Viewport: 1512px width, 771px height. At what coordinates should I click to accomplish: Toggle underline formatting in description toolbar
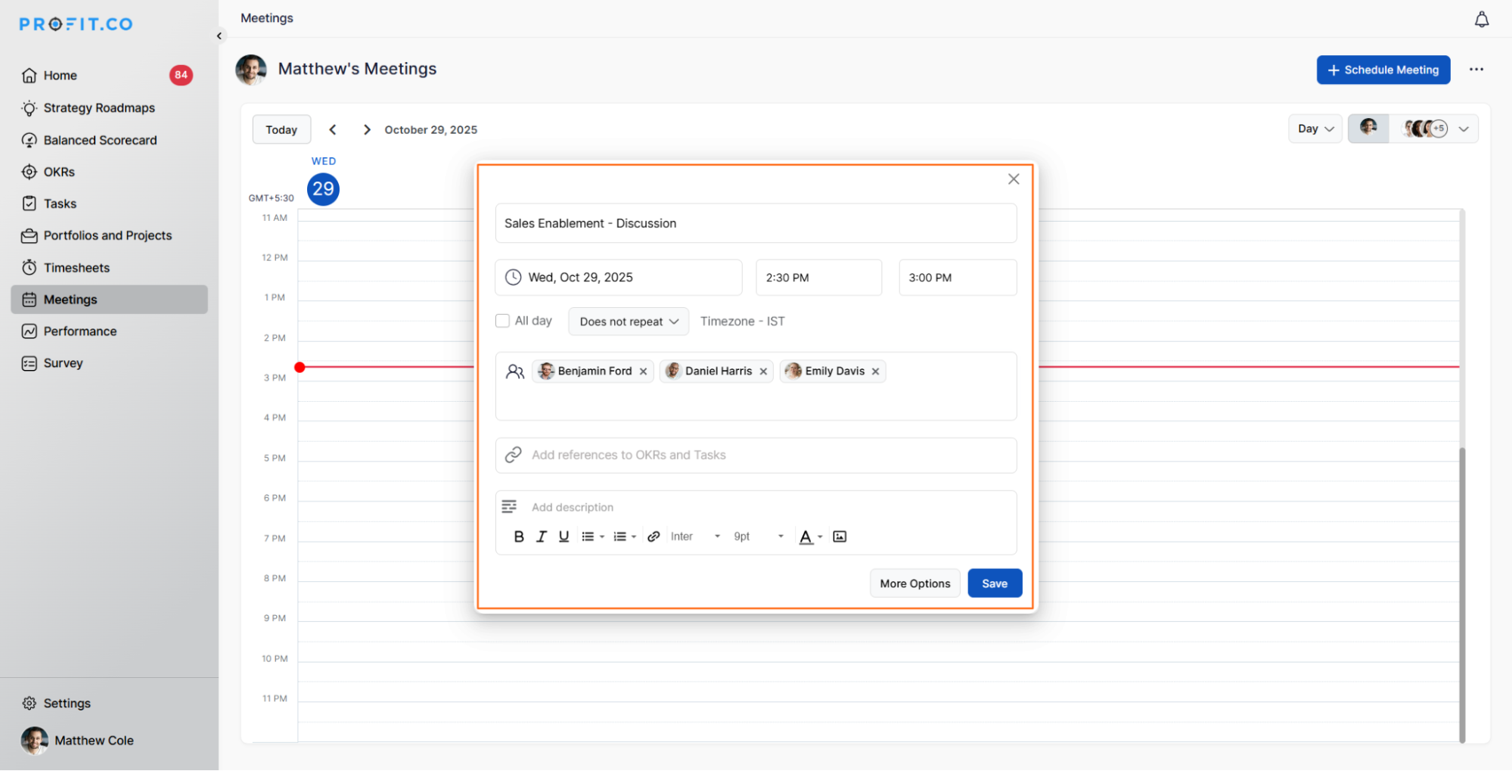(564, 536)
